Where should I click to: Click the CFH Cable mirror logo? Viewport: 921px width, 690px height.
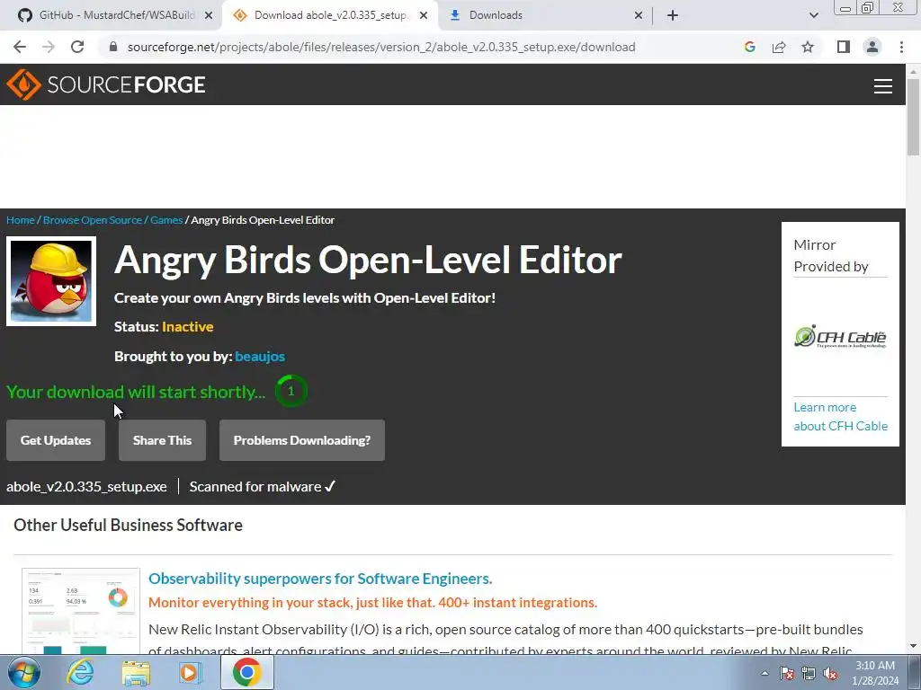[x=840, y=337]
